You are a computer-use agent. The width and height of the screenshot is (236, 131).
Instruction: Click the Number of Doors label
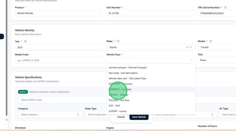point(207,126)
